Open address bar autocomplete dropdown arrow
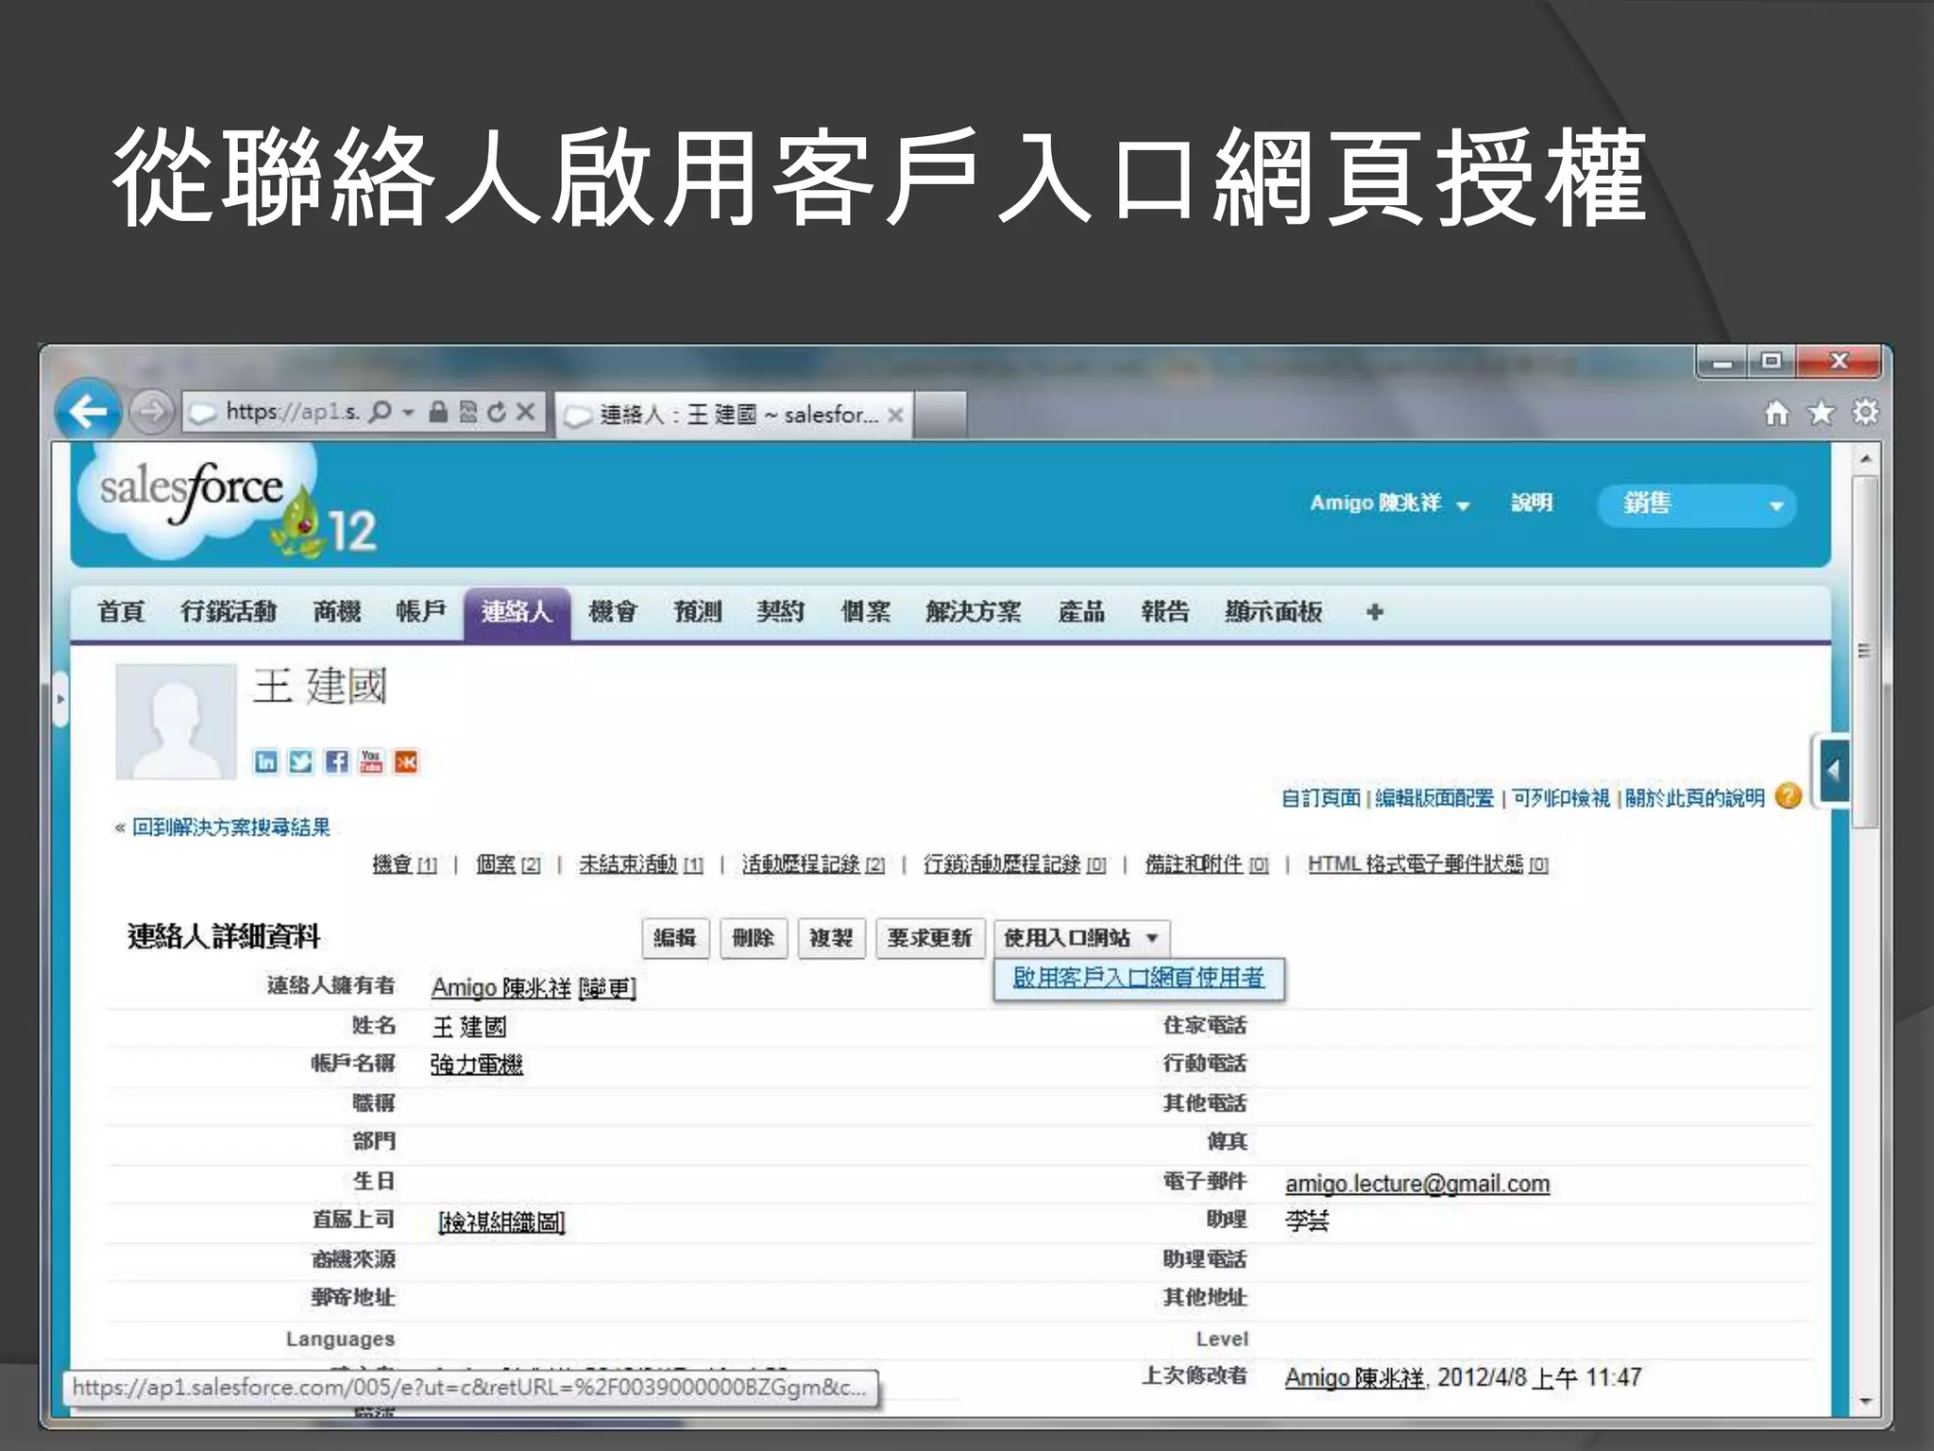The width and height of the screenshot is (1934, 1451). 409,412
